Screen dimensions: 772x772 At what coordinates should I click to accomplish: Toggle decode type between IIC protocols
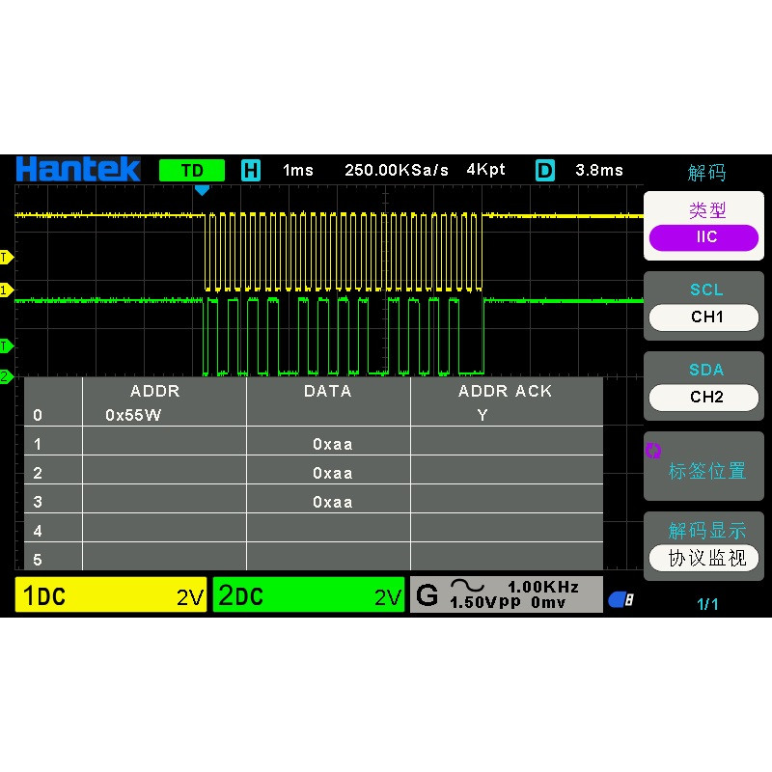[x=703, y=237]
